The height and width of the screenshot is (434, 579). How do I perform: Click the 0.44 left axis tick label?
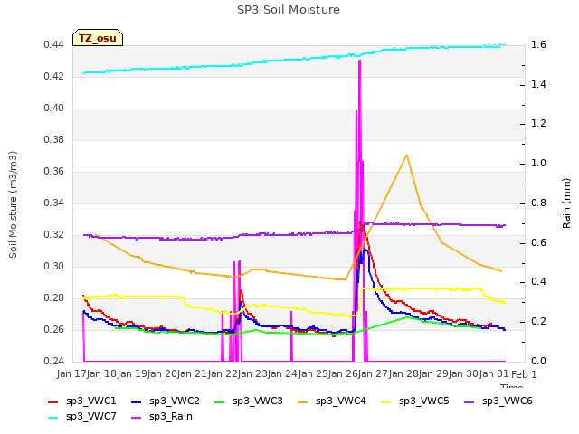point(54,45)
